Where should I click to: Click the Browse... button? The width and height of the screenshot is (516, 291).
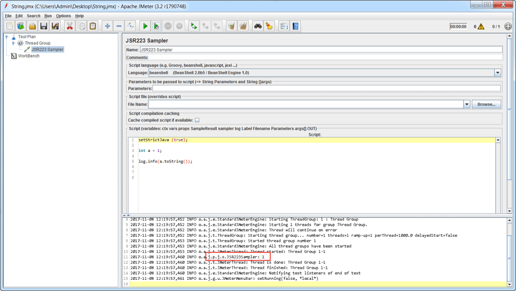tap(486, 104)
